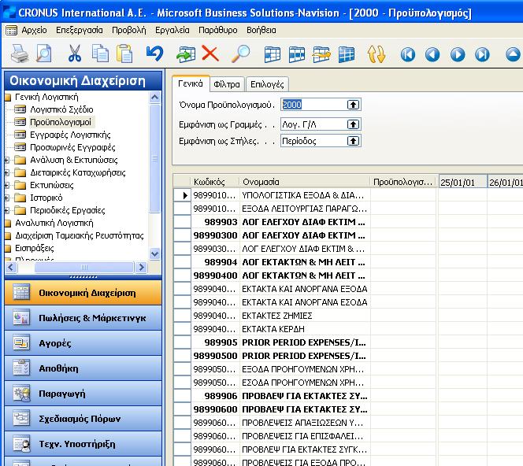Open lookup for Όνομα Προϋπολογισμού field

pos(353,105)
